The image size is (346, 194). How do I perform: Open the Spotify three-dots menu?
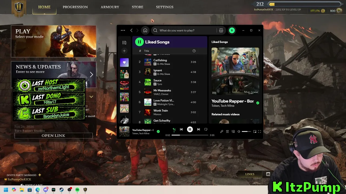click(x=123, y=30)
